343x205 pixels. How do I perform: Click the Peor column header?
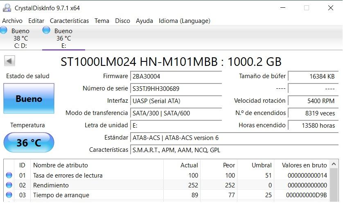[219, 165]
